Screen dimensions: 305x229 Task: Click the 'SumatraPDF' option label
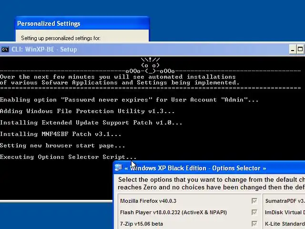pyautogui.click(x=285, y=201)
